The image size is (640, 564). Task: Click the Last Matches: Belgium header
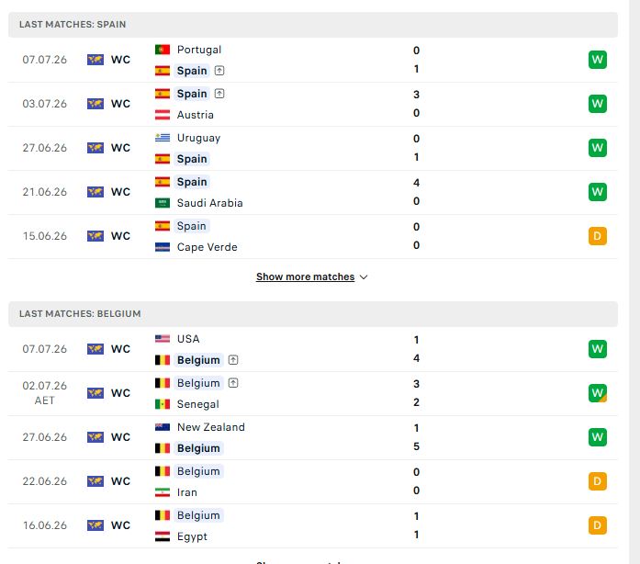tap(312, 313)
